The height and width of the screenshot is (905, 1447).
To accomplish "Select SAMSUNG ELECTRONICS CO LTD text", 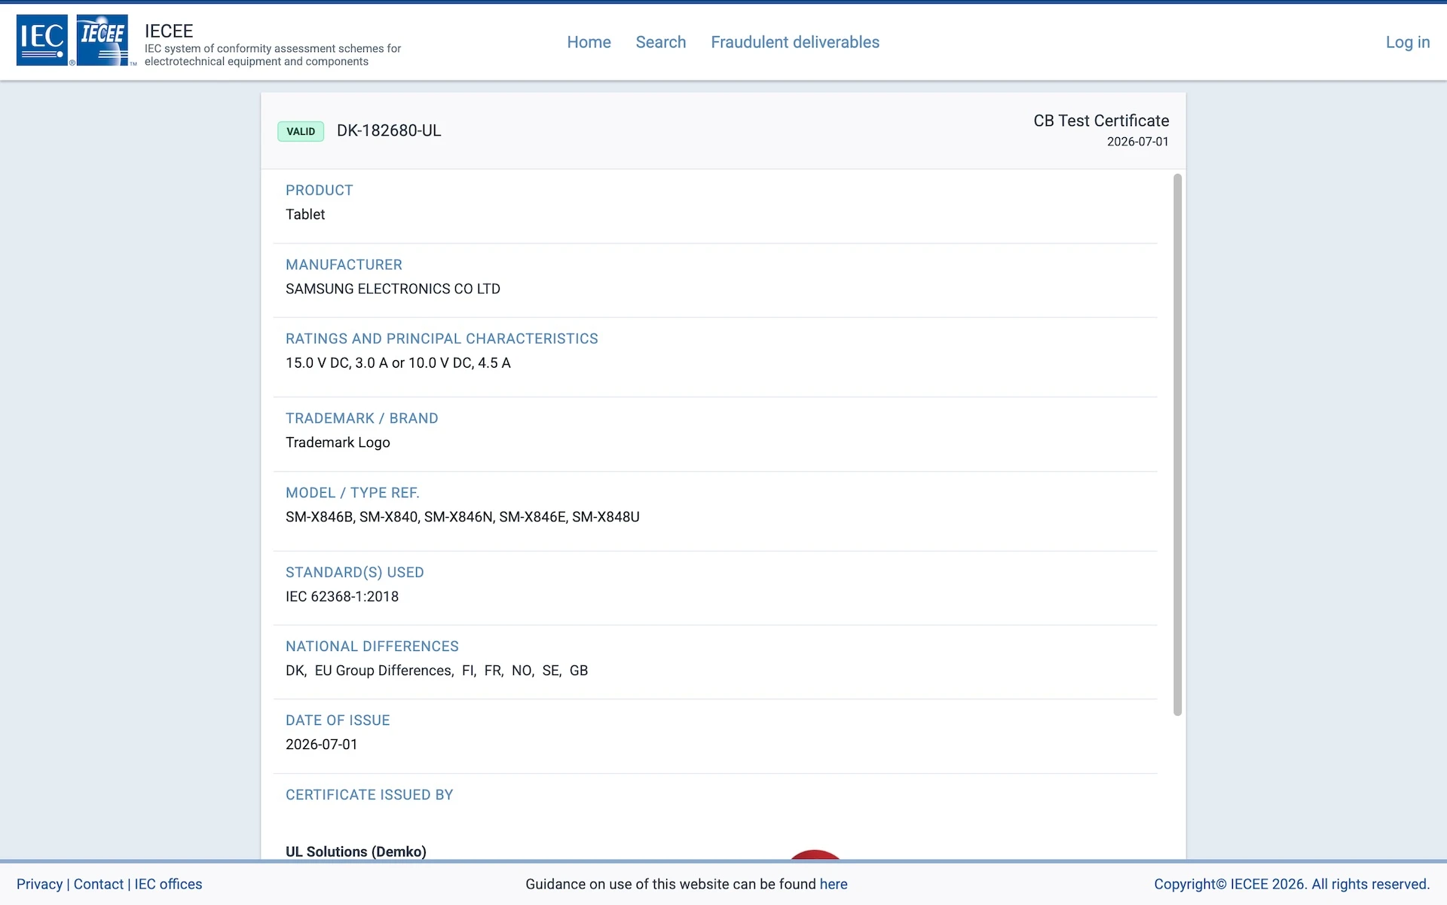I will [393, 289].
